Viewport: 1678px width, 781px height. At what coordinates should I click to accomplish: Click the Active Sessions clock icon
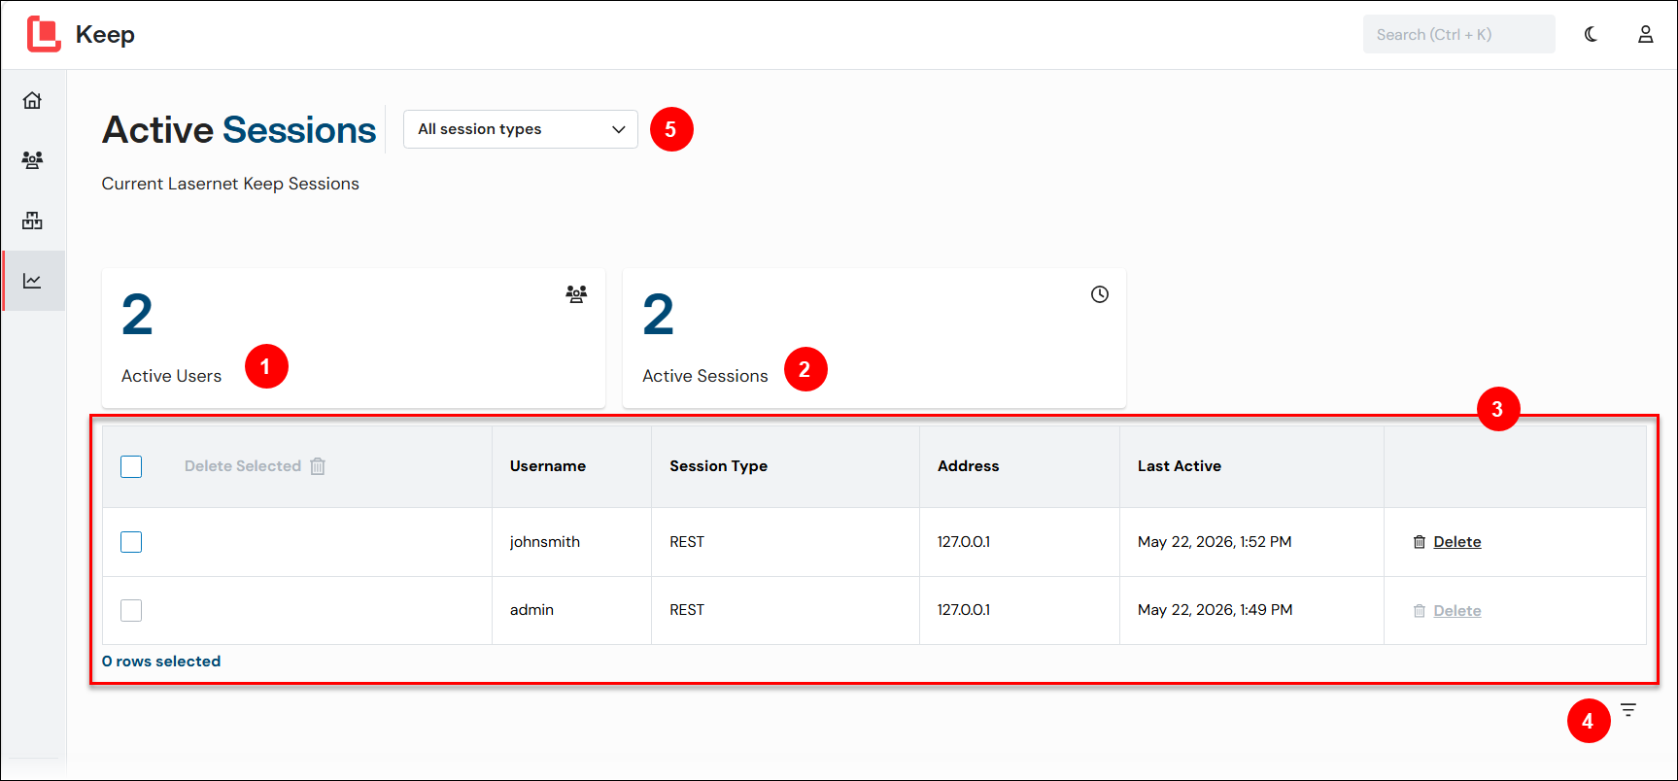click(x=1099, y=294)
